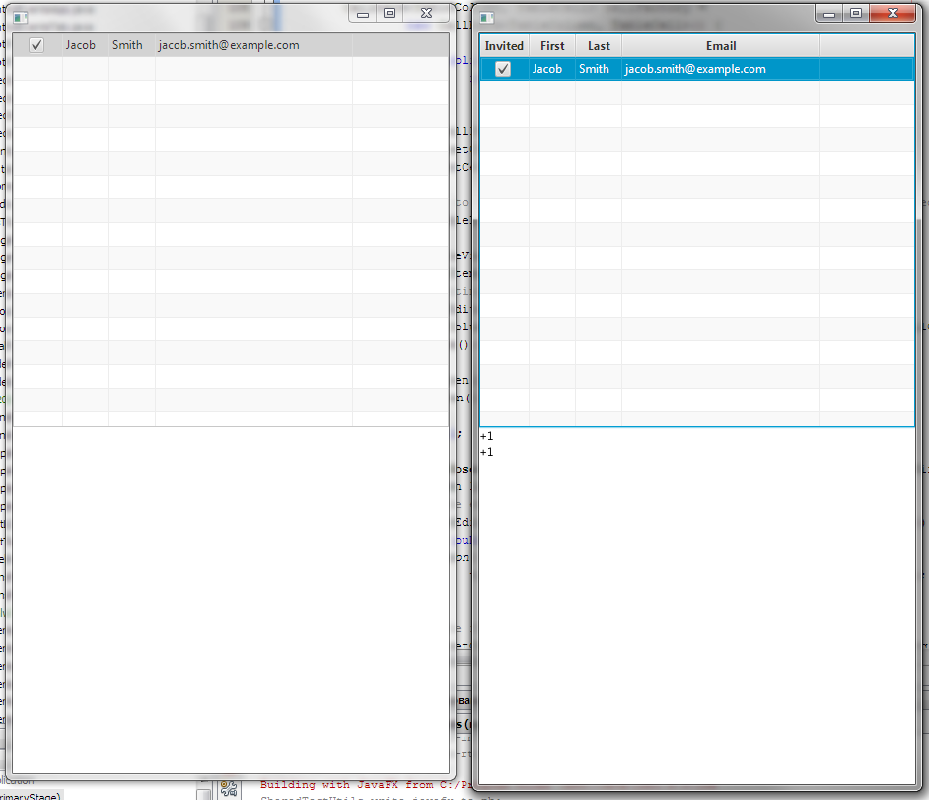
Task: Click jacob.smith@example.com in the left window
Action: (229, 45)
